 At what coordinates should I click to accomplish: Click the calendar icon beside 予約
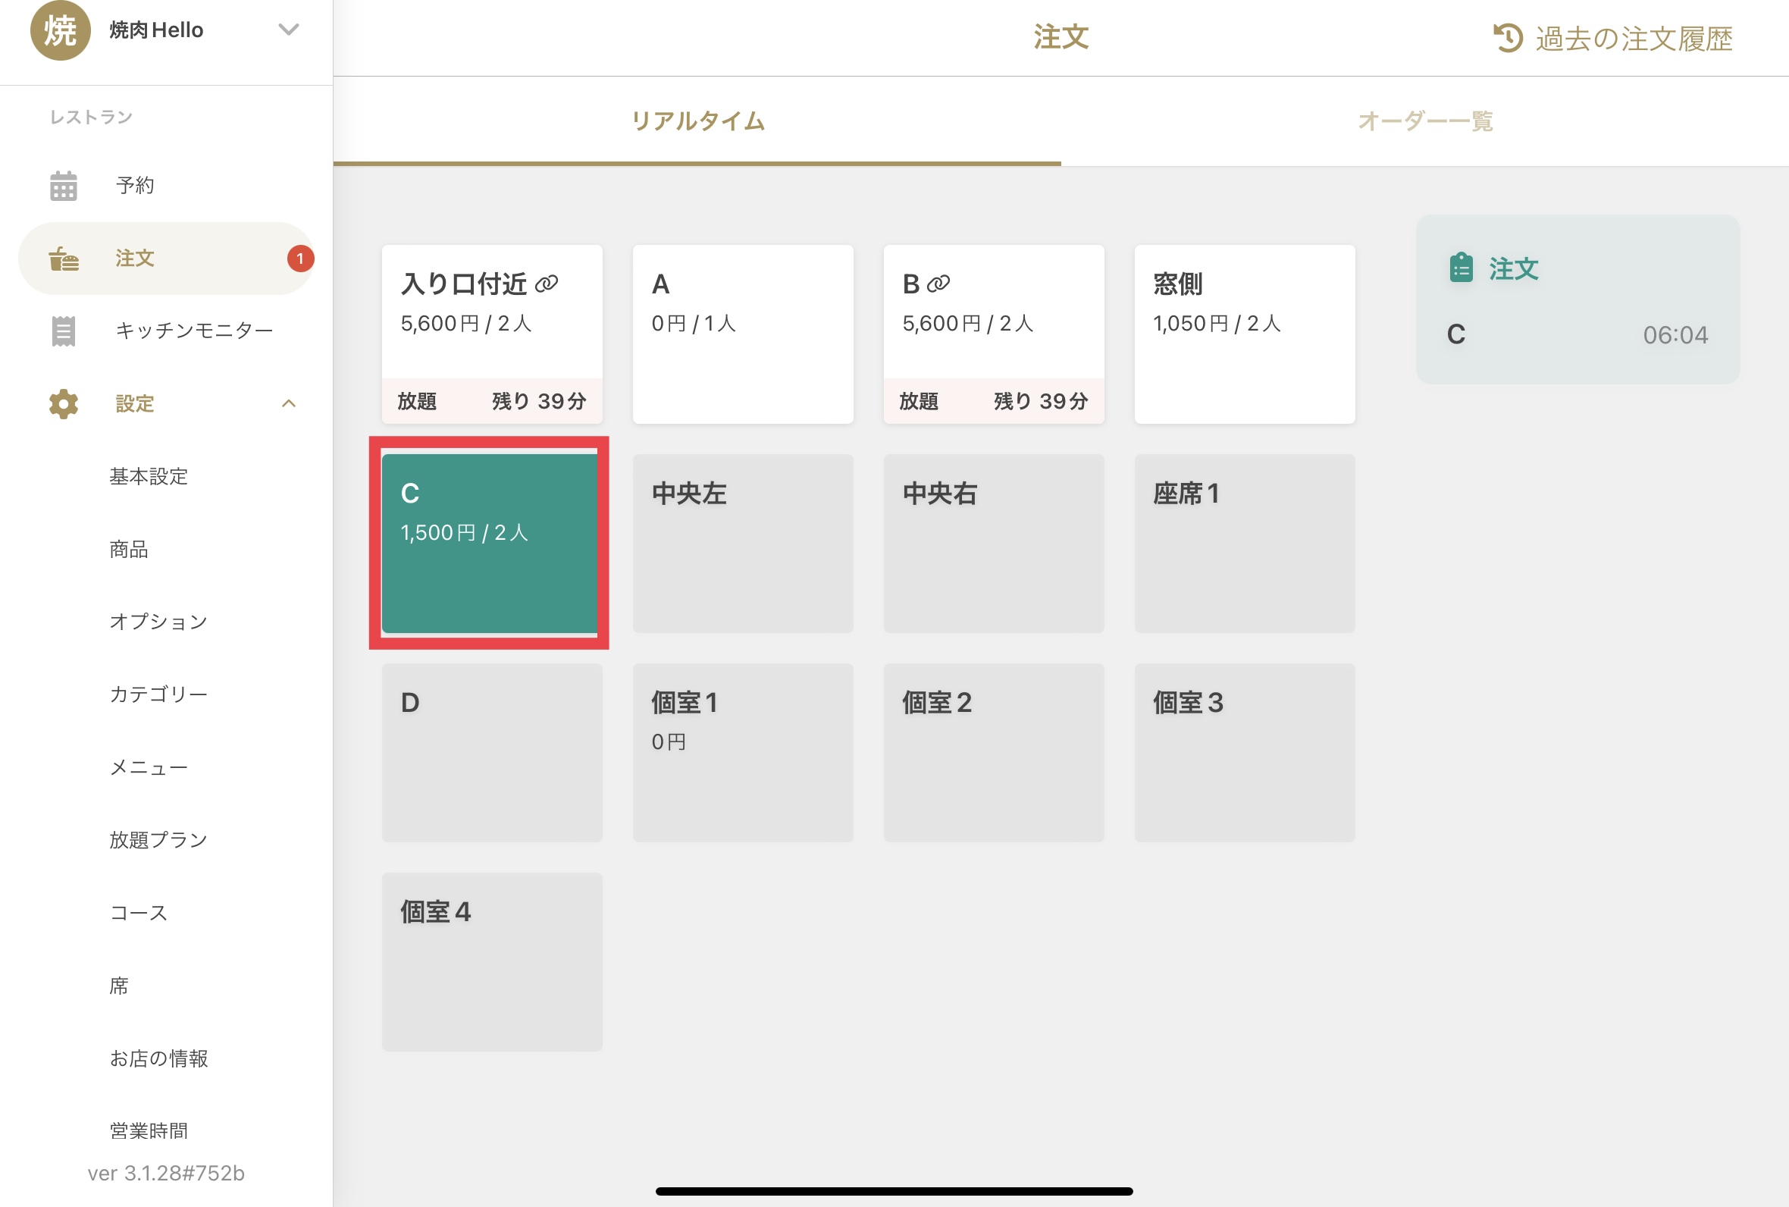point(63,186)
